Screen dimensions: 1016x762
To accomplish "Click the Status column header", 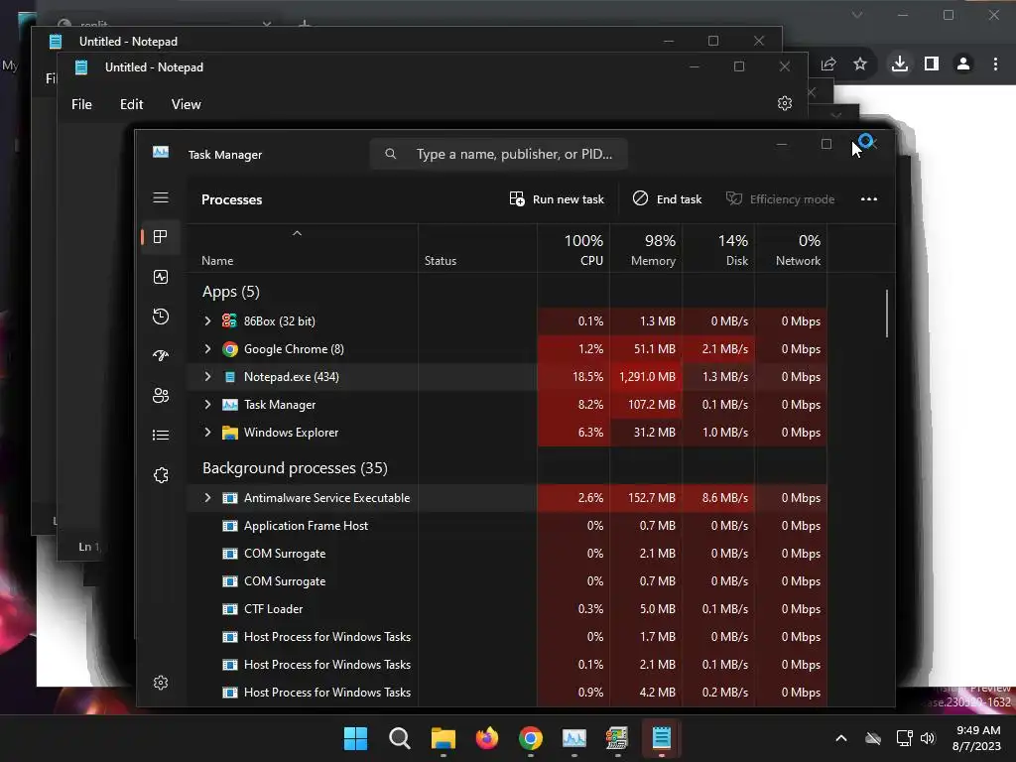I will tap(477, 249).
